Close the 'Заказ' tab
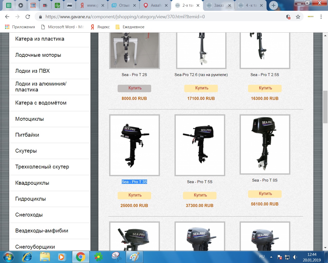The image size is (328, 263). click(x=230, y=5)
